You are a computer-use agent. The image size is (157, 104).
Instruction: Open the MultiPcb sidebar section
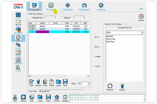pos(18,31)
